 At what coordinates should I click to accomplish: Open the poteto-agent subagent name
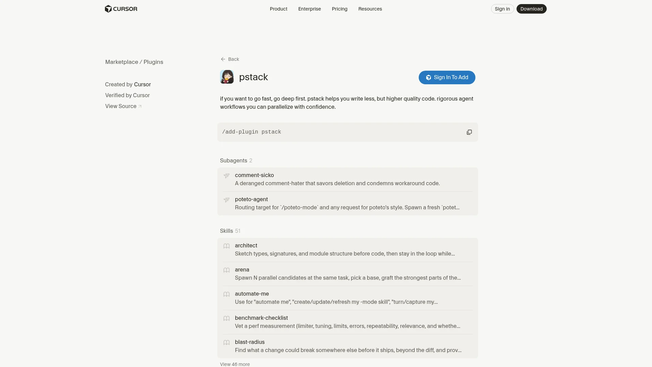[x=251, y=199]
